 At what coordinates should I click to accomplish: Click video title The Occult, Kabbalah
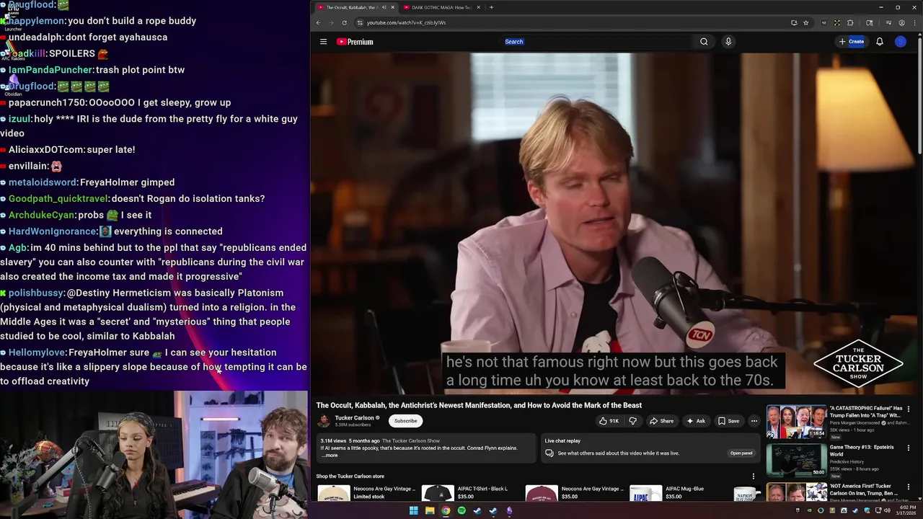pyautogui.click(x=479, y=405)
